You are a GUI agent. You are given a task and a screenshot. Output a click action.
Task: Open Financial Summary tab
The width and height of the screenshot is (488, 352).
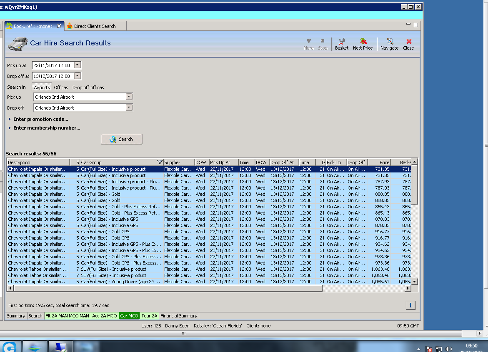[x=179, y=316]
